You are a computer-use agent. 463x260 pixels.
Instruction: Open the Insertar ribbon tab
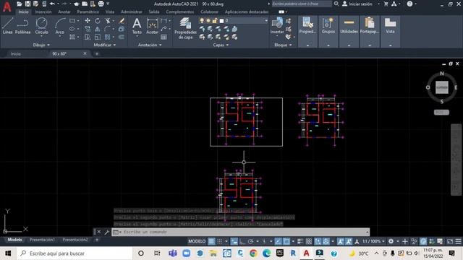click(43, 12)
